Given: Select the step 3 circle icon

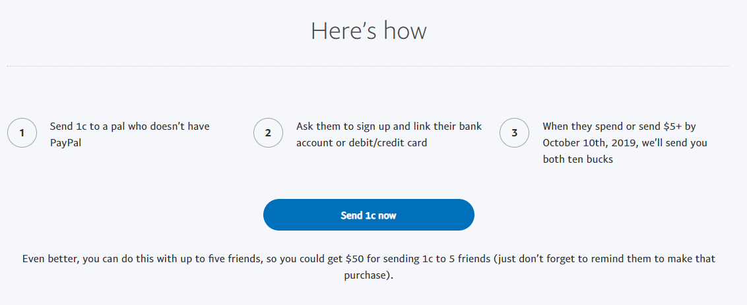Looking at the screenshot, I should 515,133.
